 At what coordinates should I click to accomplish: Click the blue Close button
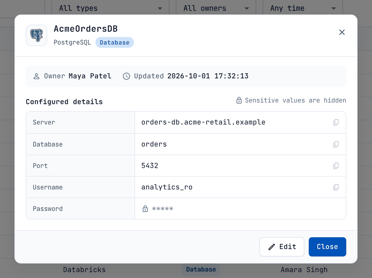click(x=327, y=247)
